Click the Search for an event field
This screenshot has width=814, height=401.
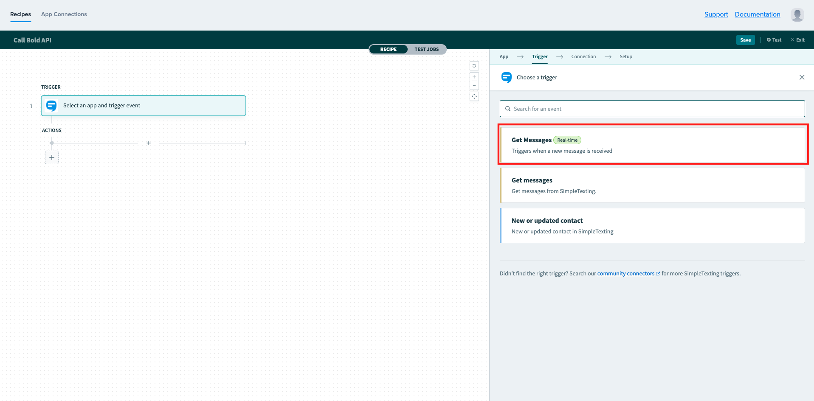click(652, 109)
